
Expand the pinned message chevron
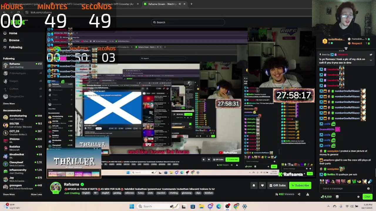point(371,60)
